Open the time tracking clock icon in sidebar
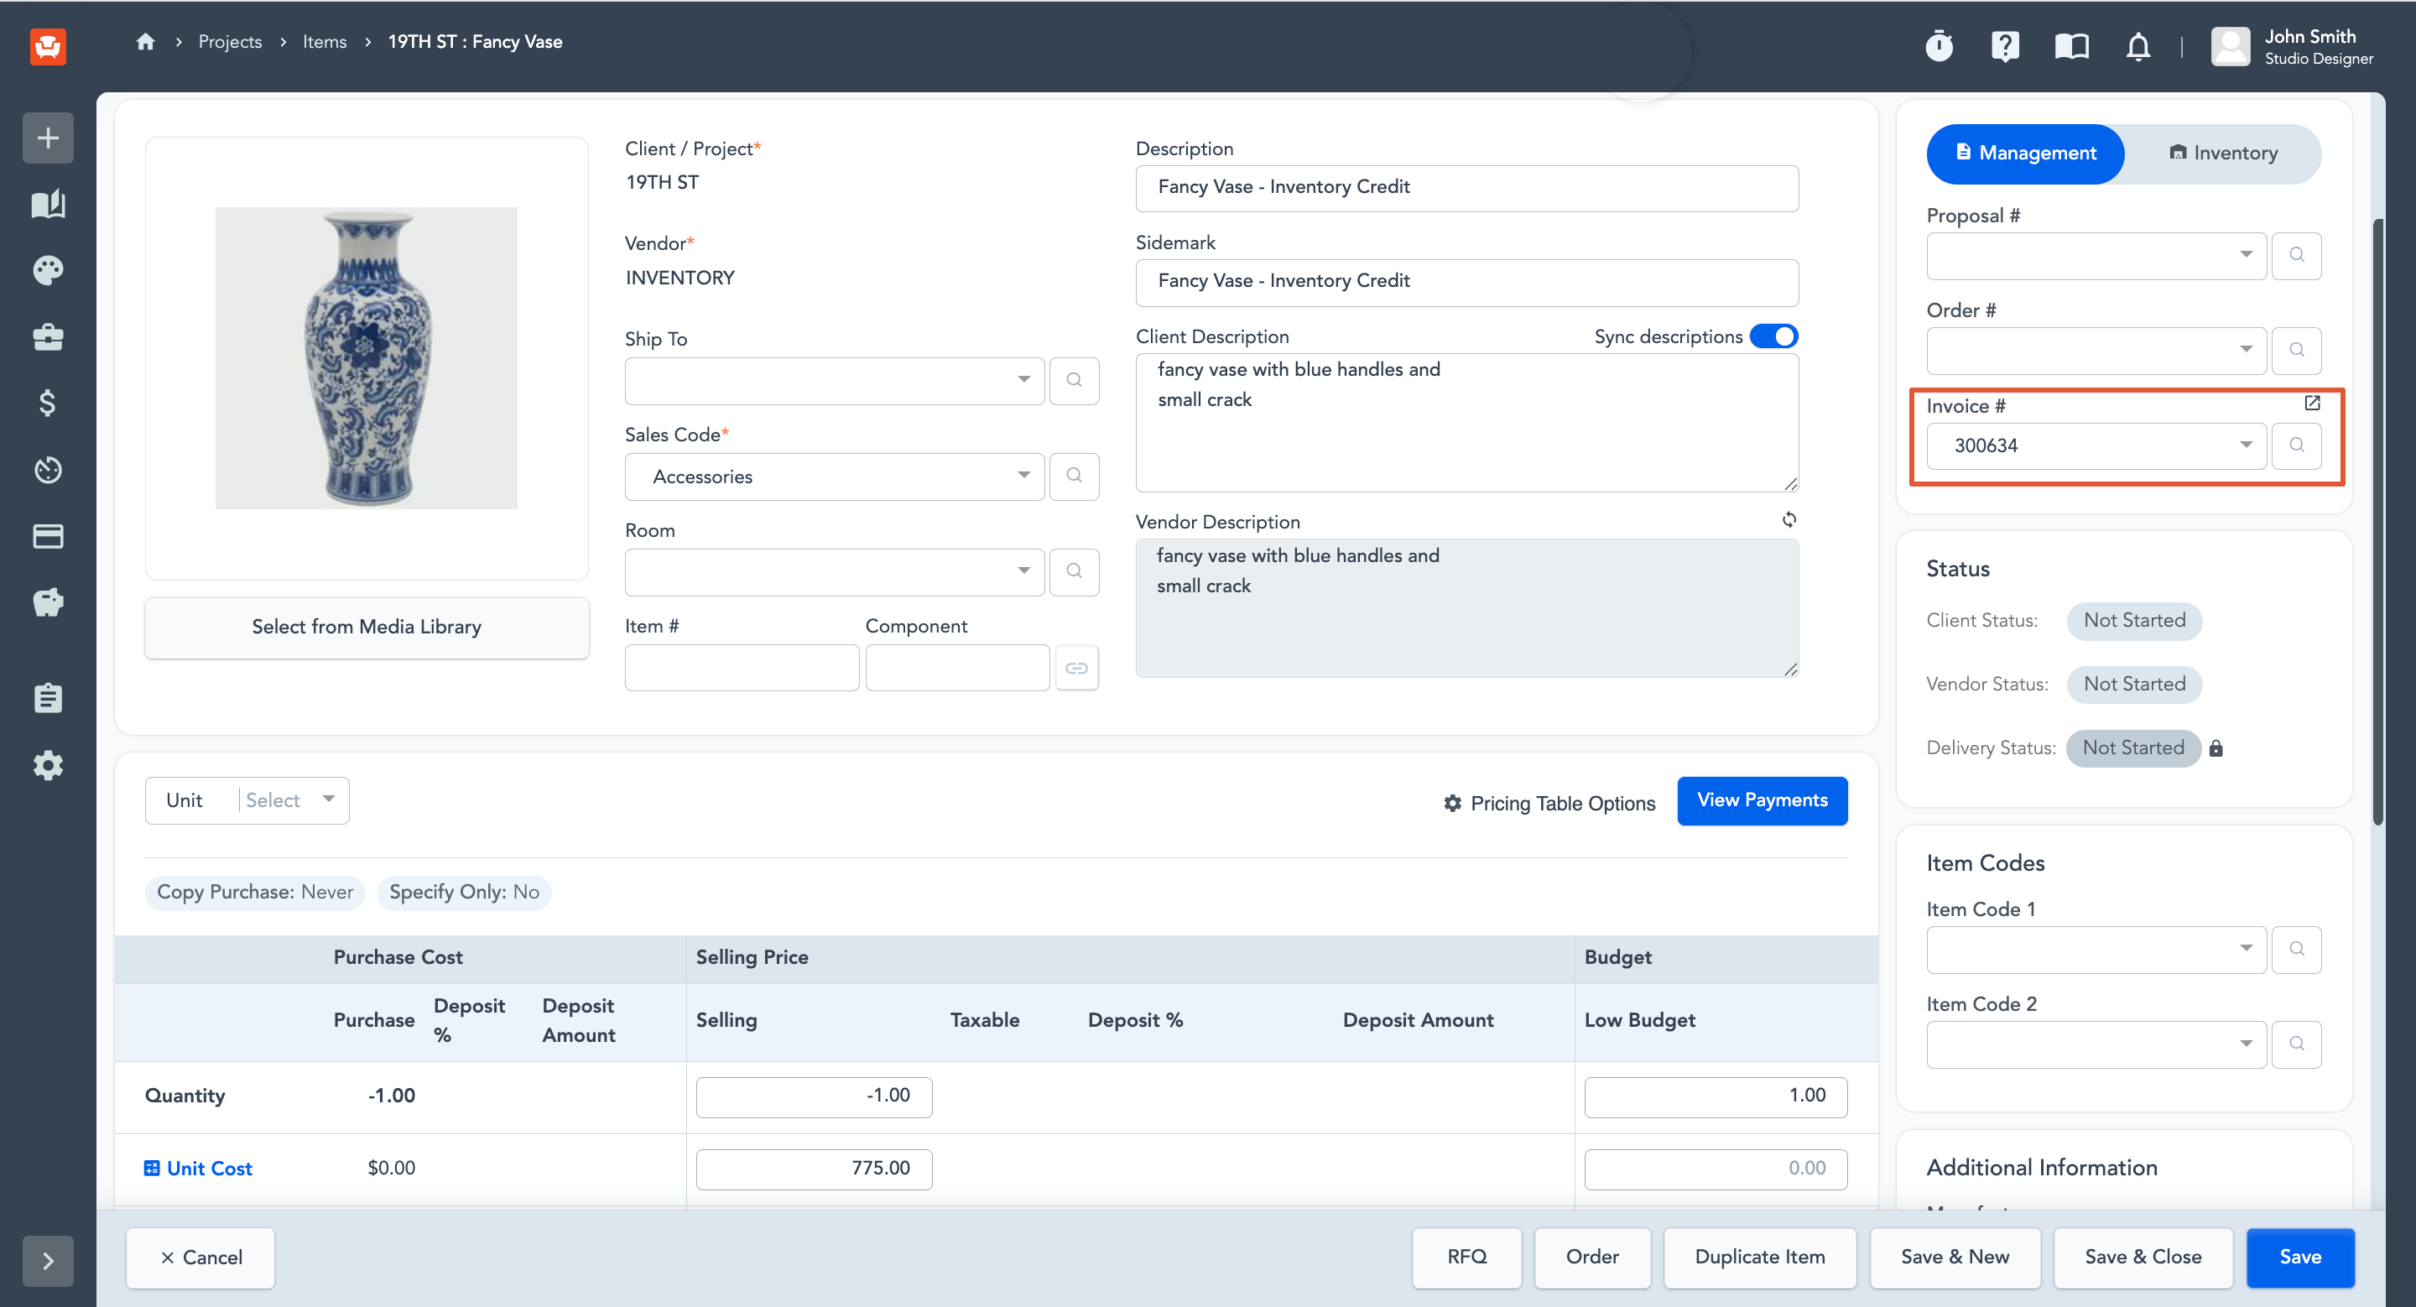 (x=48, y=470)
